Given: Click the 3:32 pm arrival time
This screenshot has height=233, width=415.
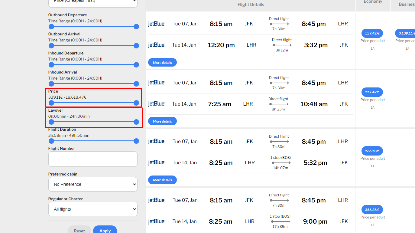Looking at the screenshot, I should [316, 45].
